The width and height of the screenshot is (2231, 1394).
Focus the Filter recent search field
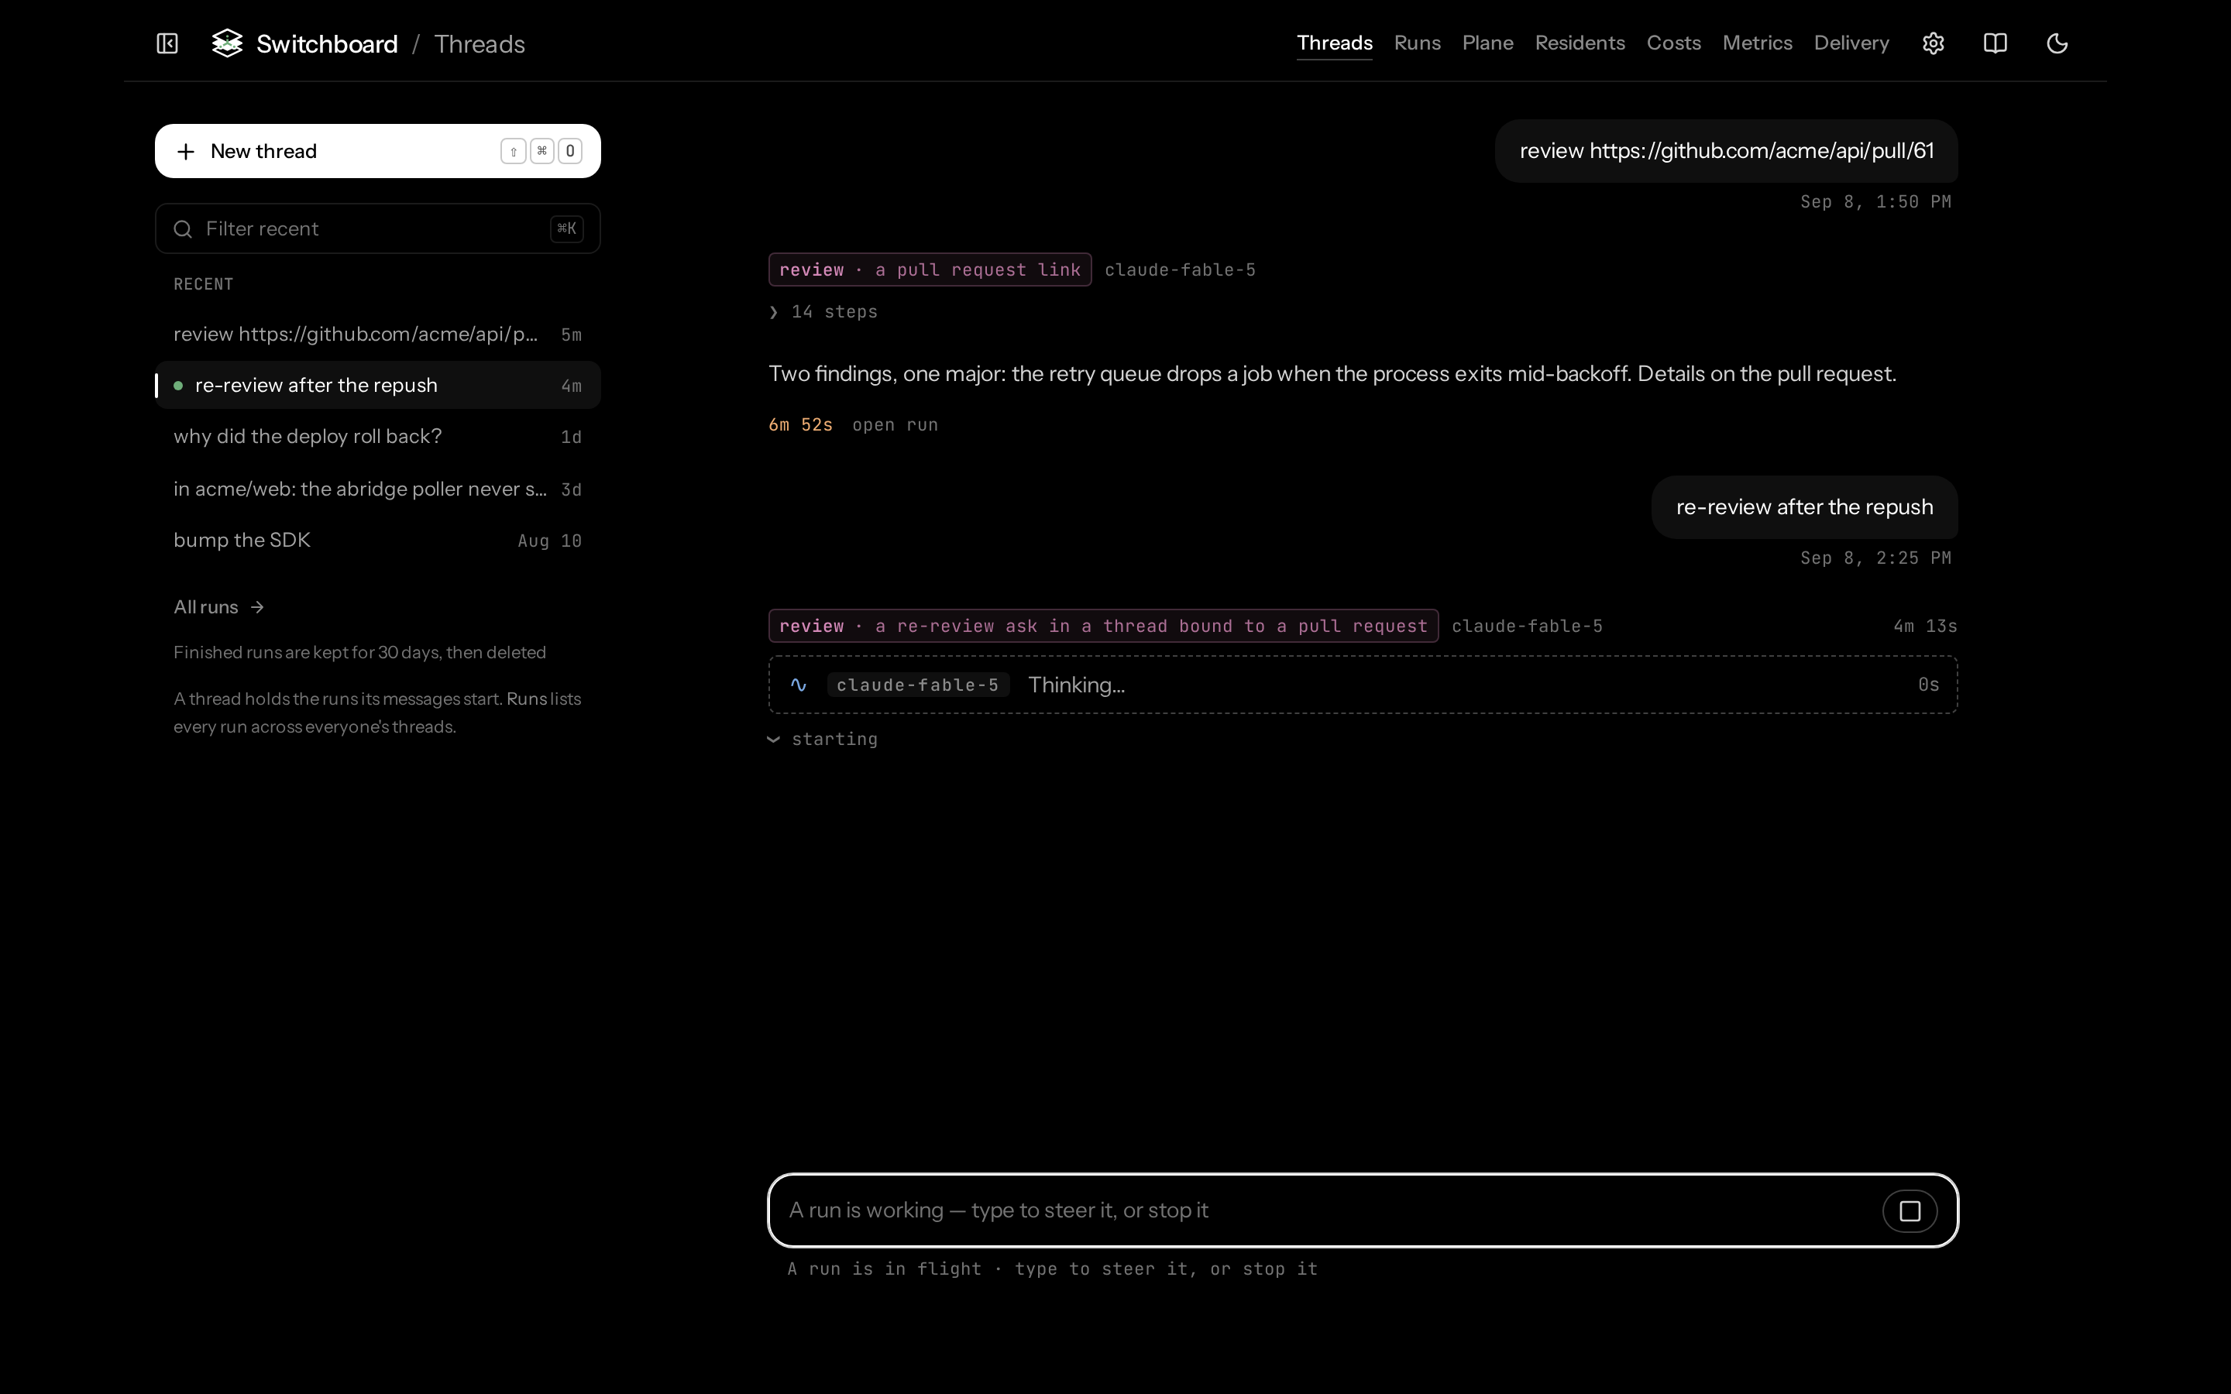point(378,228)
